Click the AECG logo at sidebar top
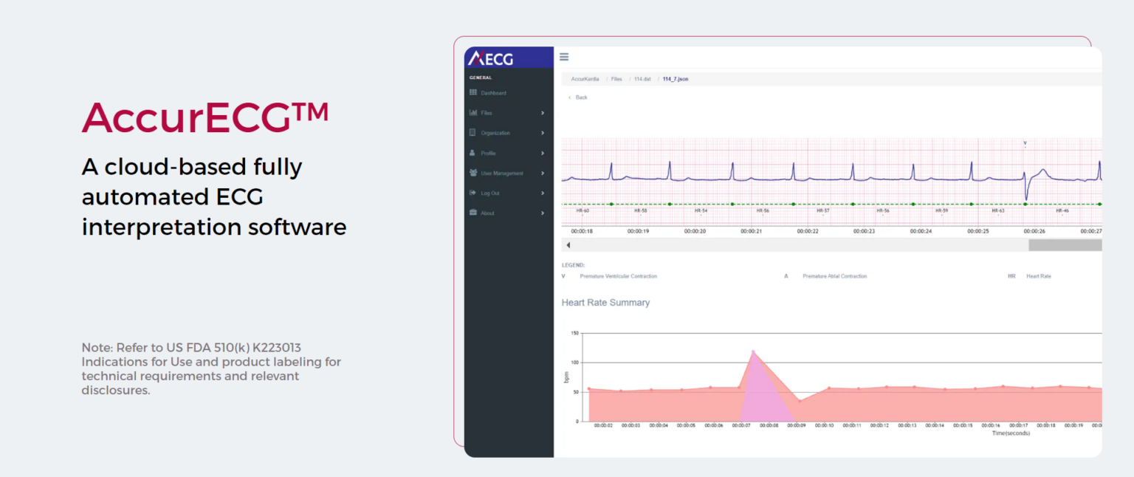Image resolution: width=1134 pixels, height=477 pixels. pyautogui.click(x=489, y=57)
